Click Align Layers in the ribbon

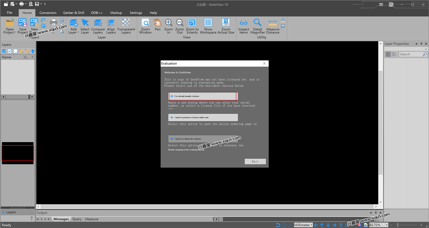click(x=111, y=26)
